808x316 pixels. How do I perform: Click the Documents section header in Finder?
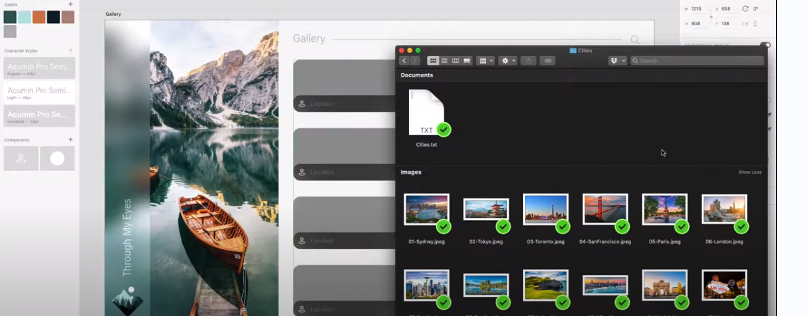tap(417, 75)
